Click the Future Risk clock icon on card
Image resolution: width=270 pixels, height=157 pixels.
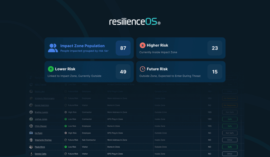142,69
